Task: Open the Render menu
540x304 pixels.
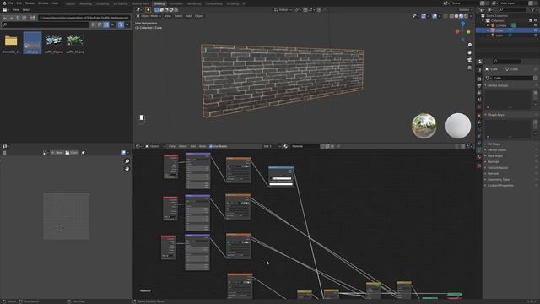Action: click(x=30, y=3)
